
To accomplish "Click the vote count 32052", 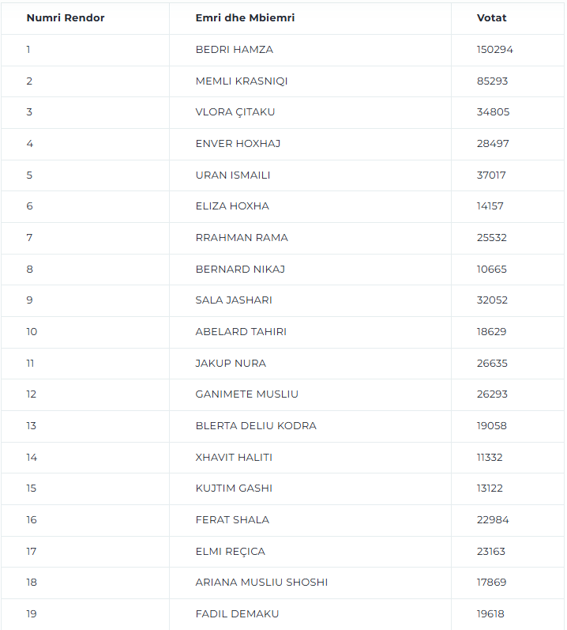I will click(492, 300).
